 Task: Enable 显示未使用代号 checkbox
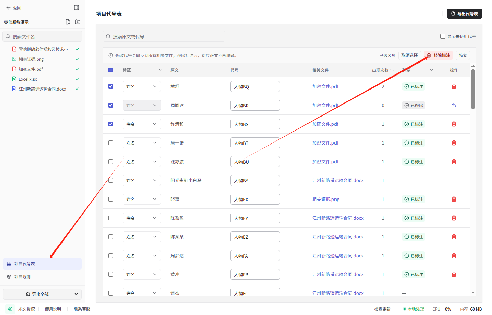[443, 36]
